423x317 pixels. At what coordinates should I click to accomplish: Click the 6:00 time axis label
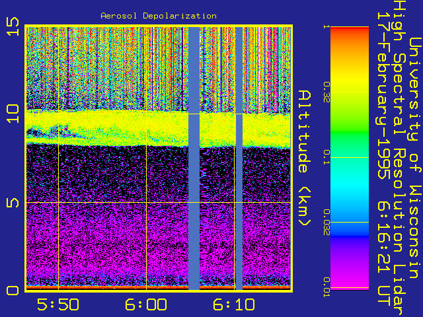pos(146,305)
